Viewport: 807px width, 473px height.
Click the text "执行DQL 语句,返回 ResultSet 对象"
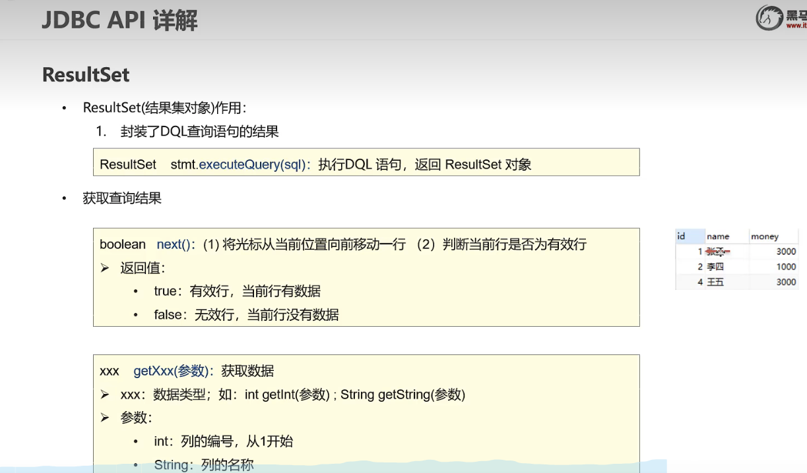(x=425, y=165)
